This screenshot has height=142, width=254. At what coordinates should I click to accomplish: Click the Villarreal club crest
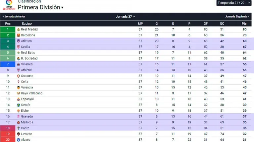(x=19, y=64)
